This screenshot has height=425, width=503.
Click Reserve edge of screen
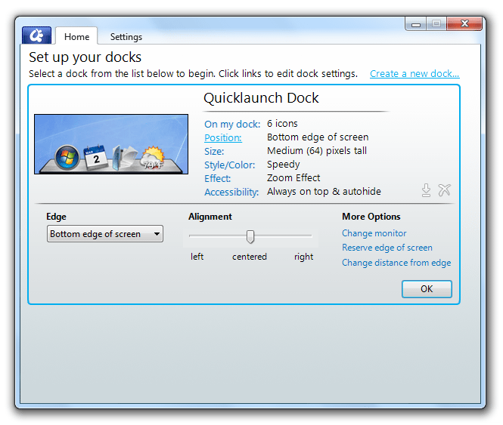coord(387,248)
